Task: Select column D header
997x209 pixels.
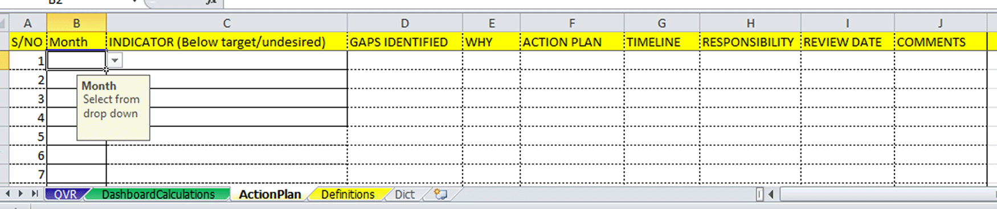Action: tap(404, 23)
